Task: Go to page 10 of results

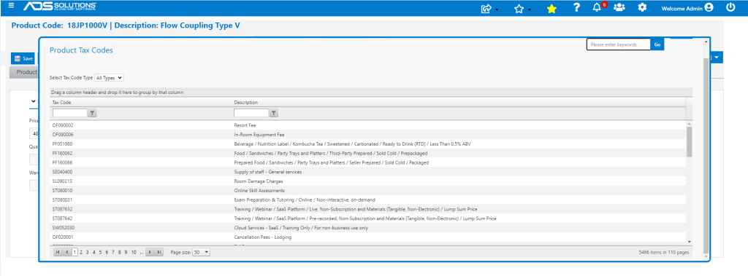Action: pos(134,252)
